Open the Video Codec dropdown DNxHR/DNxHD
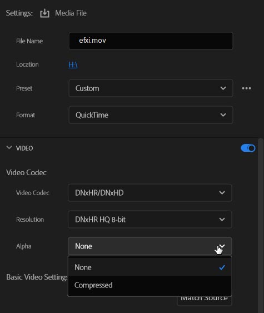 pyautogui.click(x=150, y=193)
